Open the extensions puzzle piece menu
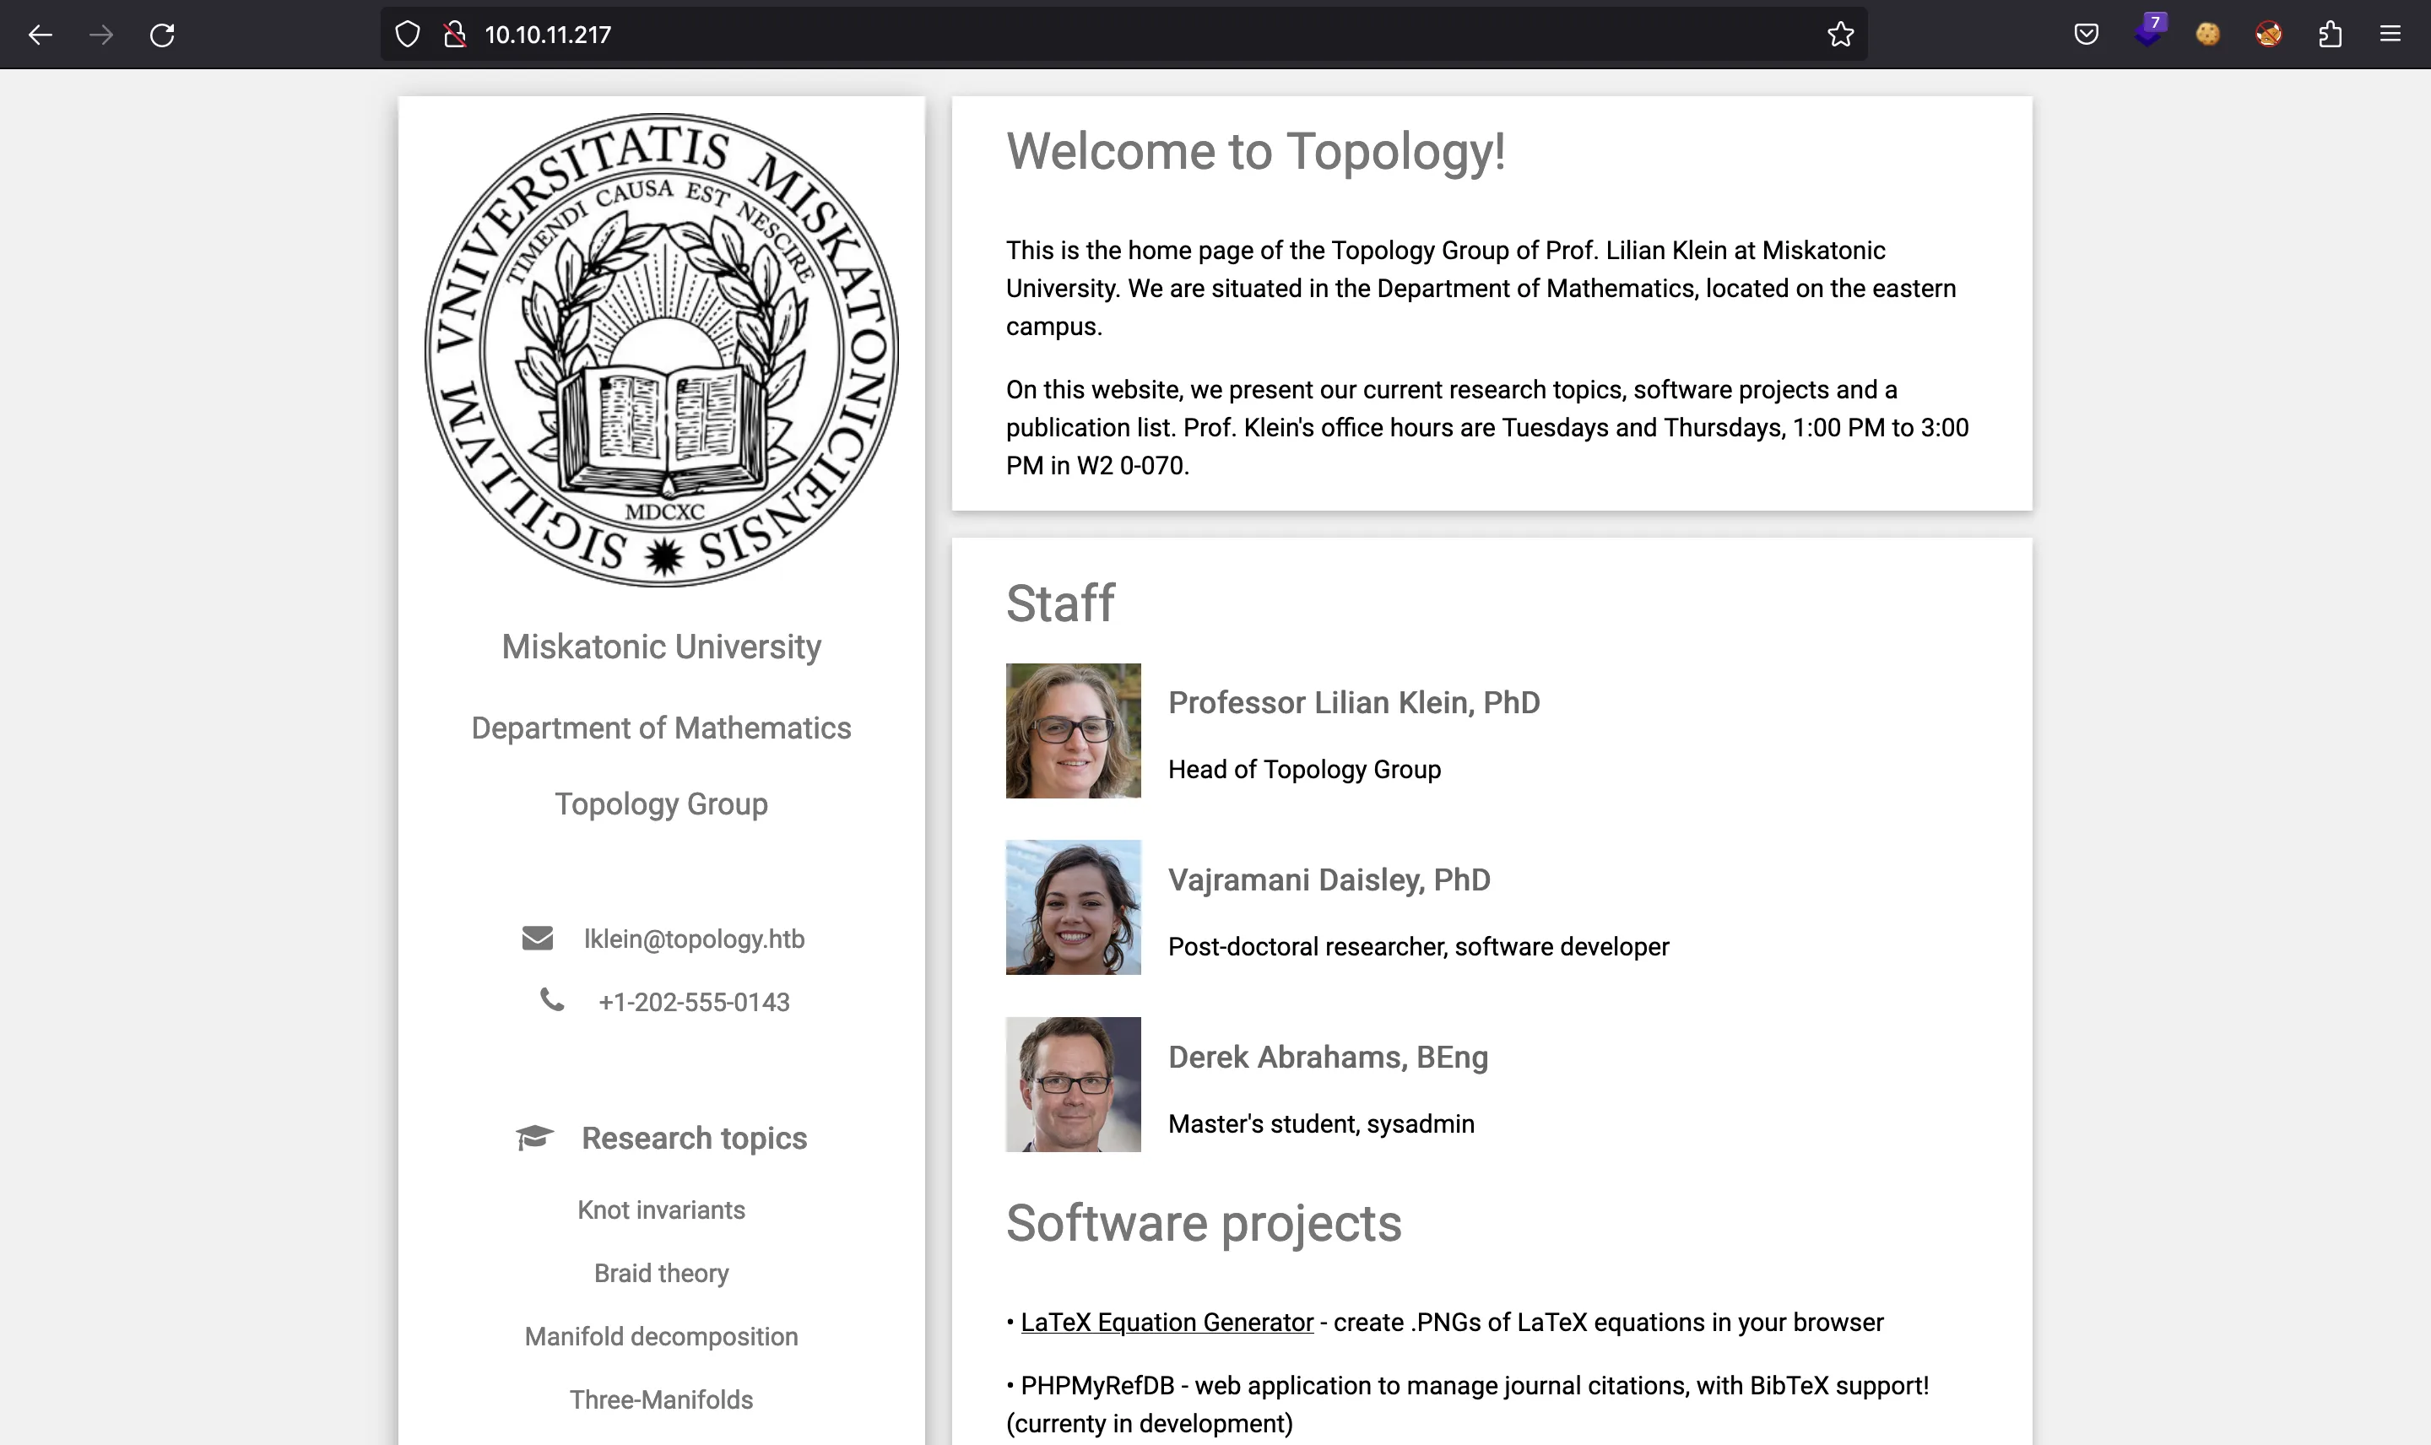 (x=2330, y=35)
